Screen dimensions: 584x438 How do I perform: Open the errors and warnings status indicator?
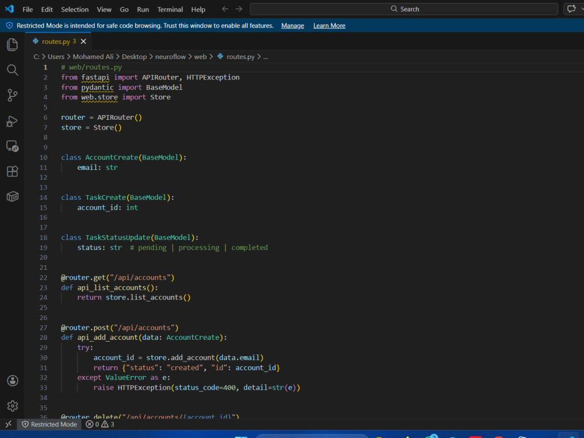(x=100, y=424)
